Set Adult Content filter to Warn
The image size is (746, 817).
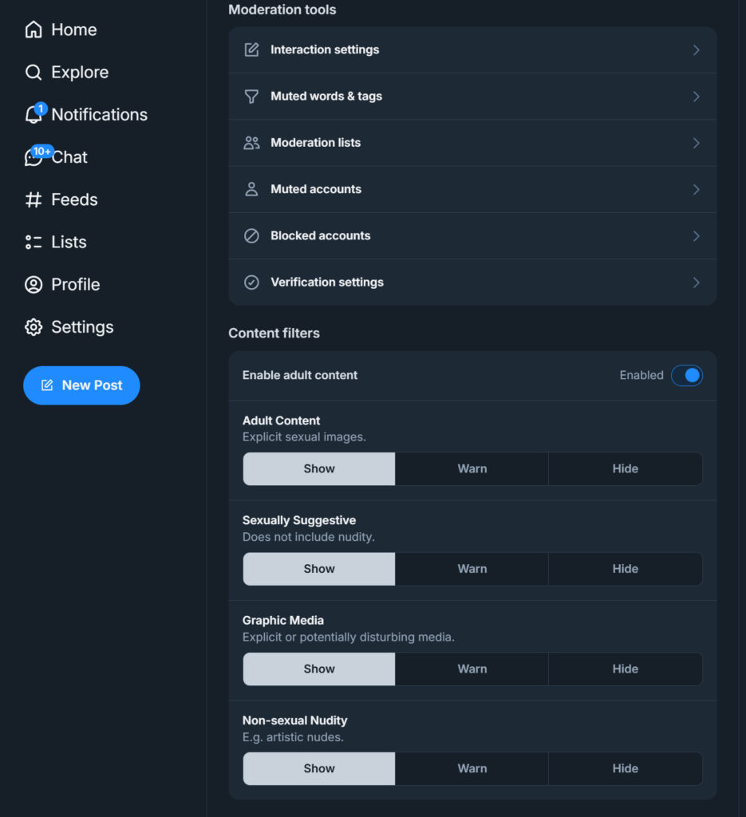472,469
